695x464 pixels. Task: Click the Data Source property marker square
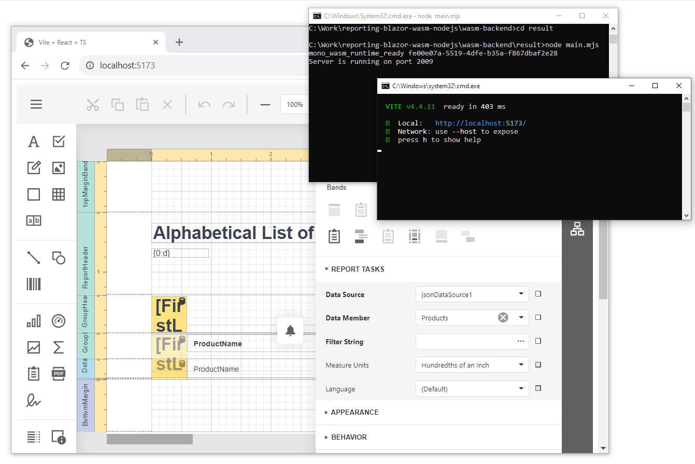(538, 294)
